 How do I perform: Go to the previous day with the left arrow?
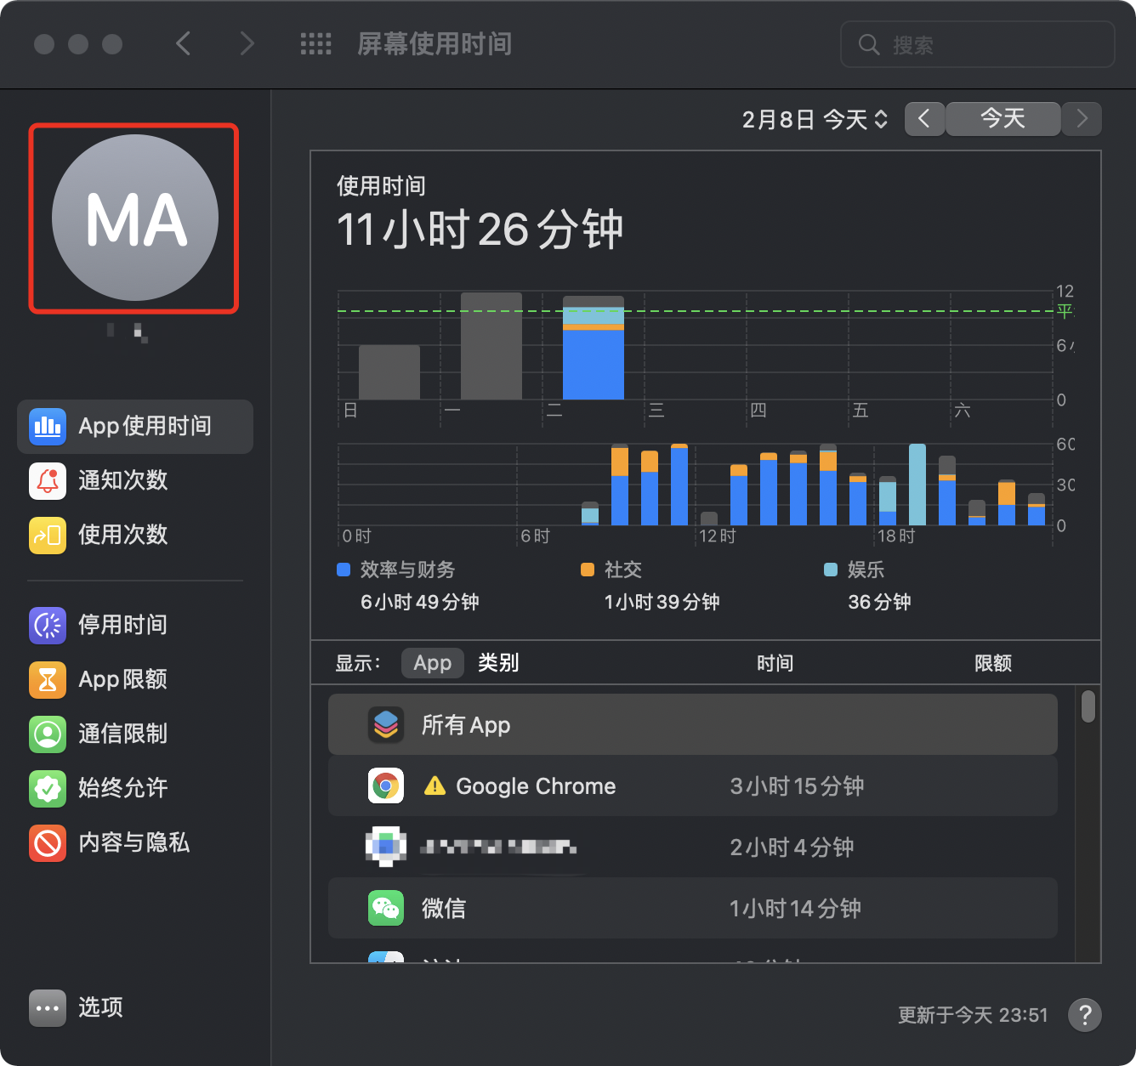tap(924, 119)
